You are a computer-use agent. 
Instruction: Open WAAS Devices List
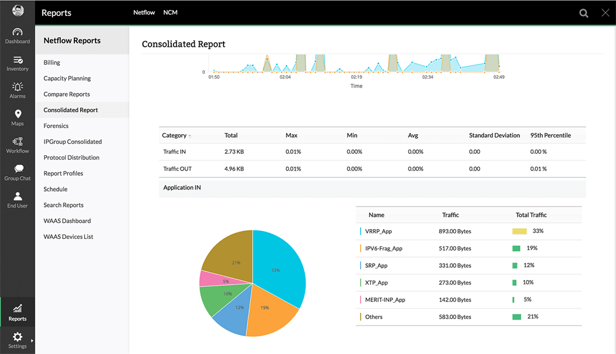coord(68,236)
